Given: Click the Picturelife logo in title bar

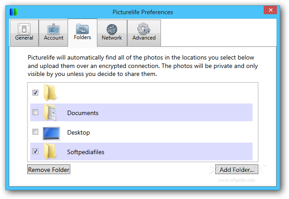Looking at the screenshot, I should click(13, 12).
